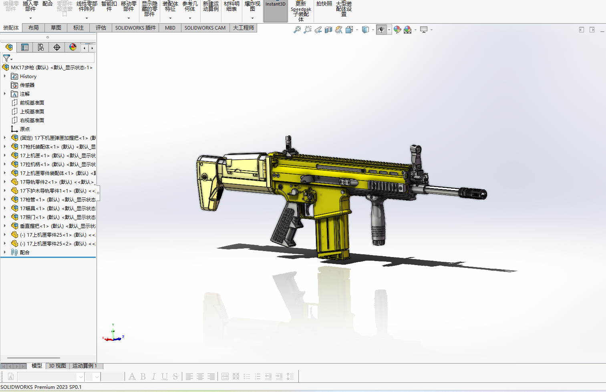Open the View Orientation dropdown arrow

pyautogui.click(x=357, y=30)
